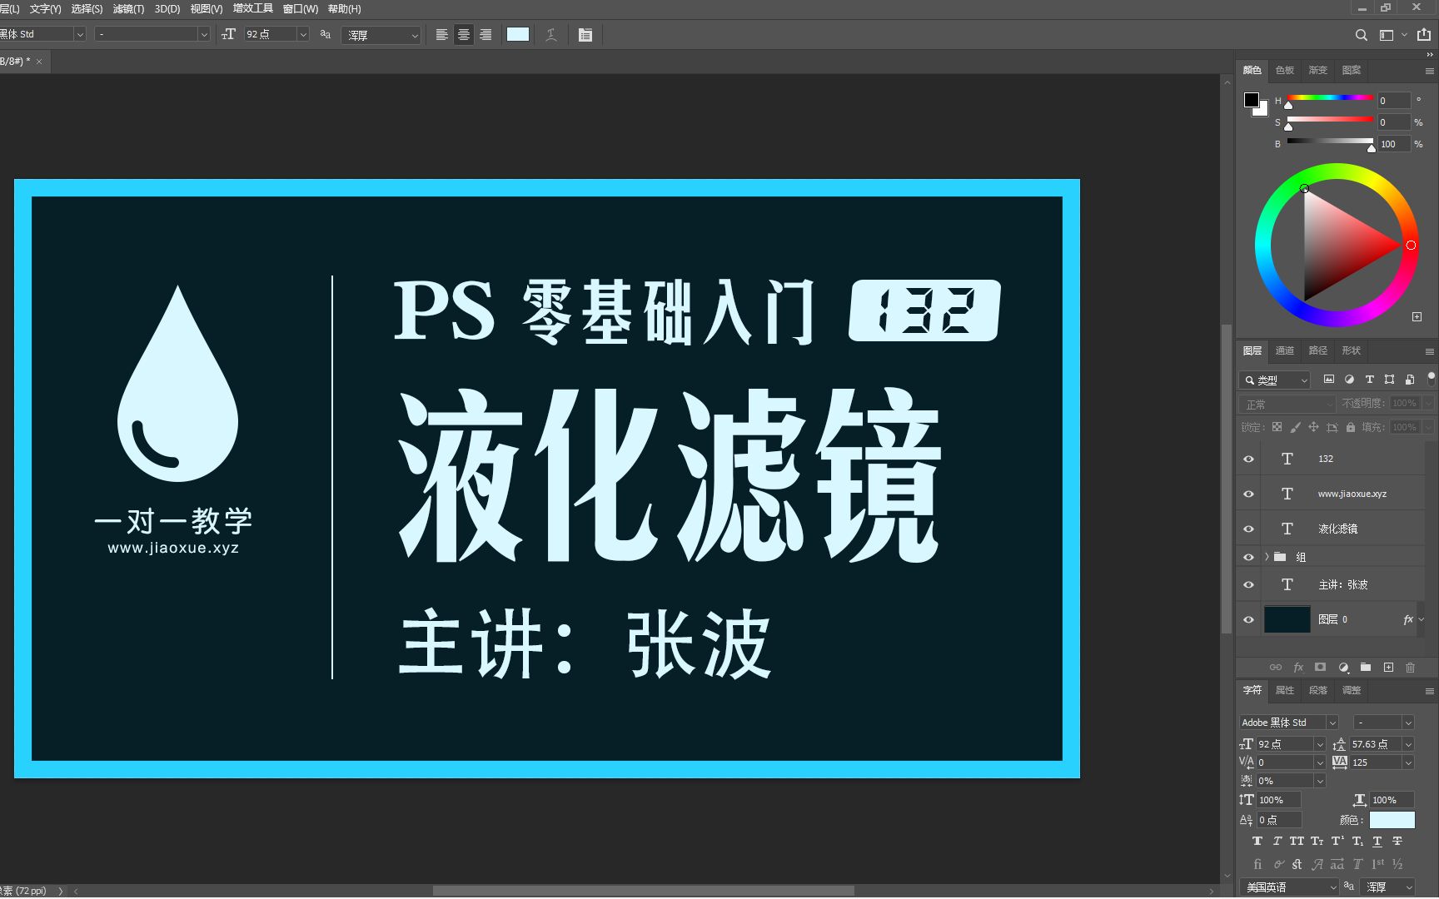Hide the www.jiaoxue.xyz text layer
1439x899 pixels.
coord(1247,493)
